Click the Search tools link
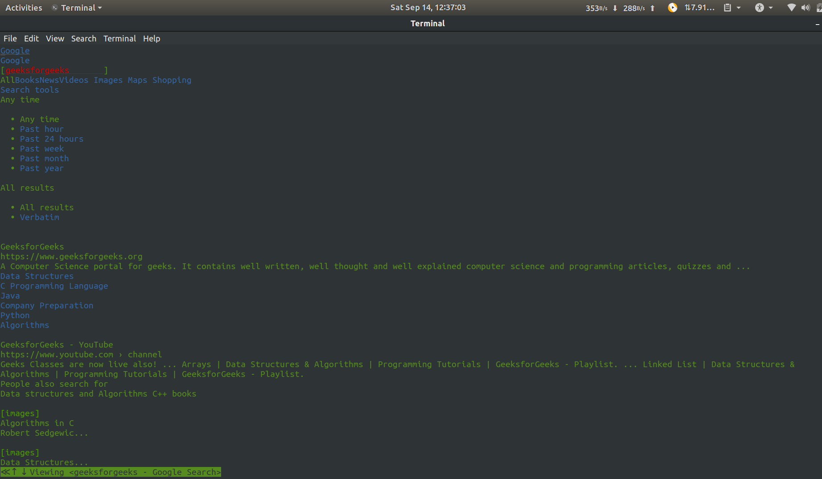Image resolution: width=822 pixels, height=479 pixels. point(30,90)
